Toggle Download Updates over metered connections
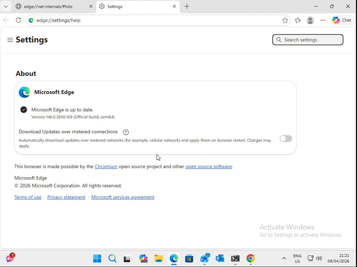The image size is (357, 267). coord(286,138)
